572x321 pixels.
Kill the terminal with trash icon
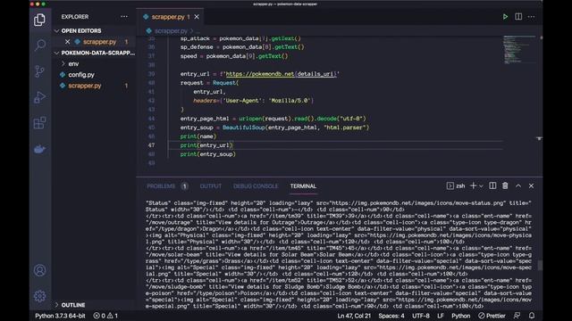505,186
